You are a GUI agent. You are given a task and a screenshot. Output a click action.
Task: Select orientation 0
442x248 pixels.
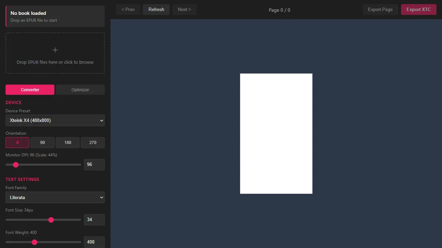(17, 143)
